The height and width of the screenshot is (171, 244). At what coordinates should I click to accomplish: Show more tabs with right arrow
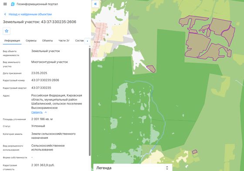pyautogui.click(x=87, y=41)
